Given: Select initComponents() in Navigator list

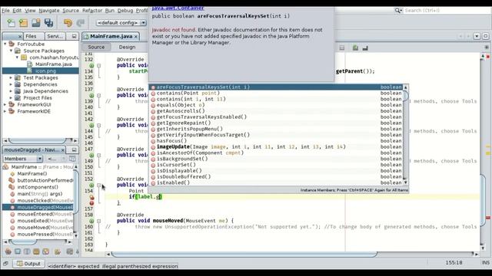Looking at the screenshot, I should pos(38,187).
